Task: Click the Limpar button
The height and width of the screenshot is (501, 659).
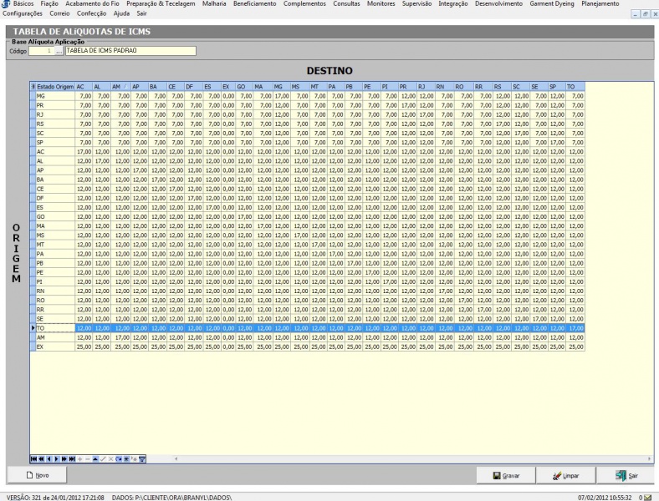Action: (565, 474)
